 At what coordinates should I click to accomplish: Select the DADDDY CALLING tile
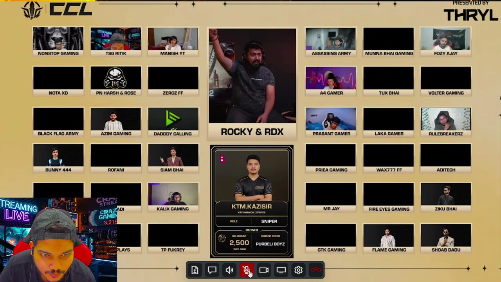(x=173, y=122)
